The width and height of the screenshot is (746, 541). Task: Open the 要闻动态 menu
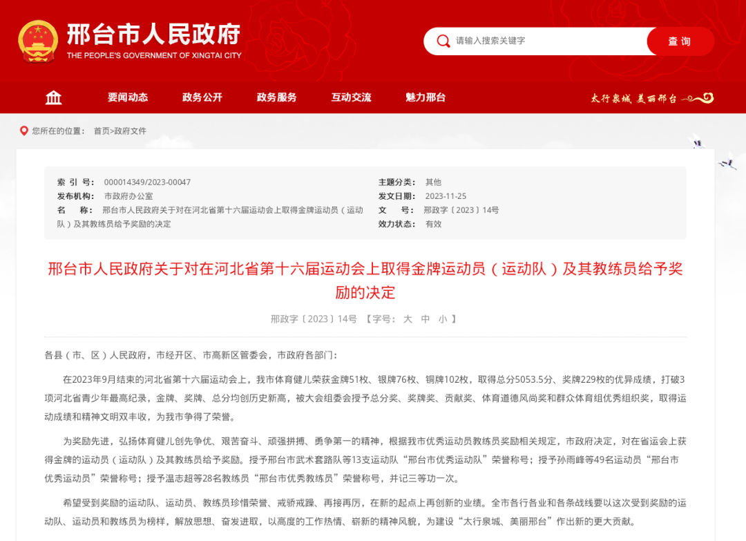point(128,97)
